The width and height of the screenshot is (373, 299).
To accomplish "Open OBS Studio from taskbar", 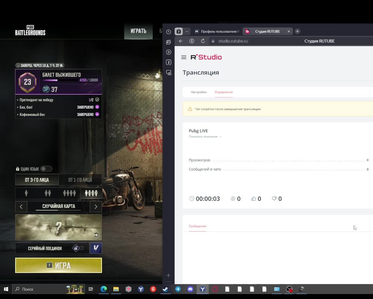I will click(x=289, y=289).
